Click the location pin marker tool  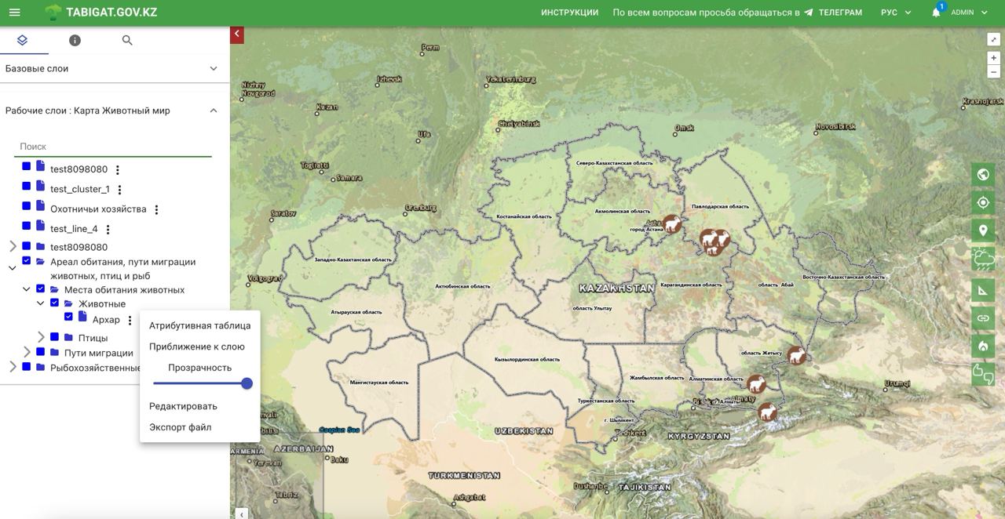[x=983, y=231]
